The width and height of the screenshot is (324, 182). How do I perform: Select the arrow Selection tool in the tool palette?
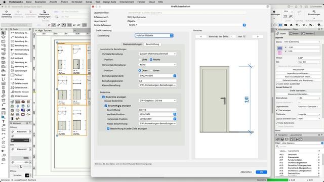(3, 33)
